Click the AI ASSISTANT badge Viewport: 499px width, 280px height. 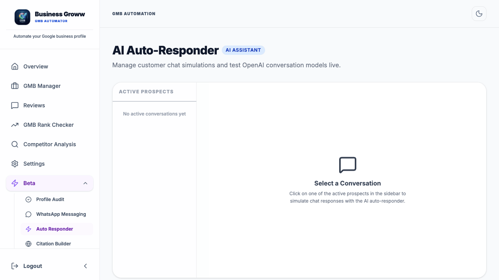point(243,50)
